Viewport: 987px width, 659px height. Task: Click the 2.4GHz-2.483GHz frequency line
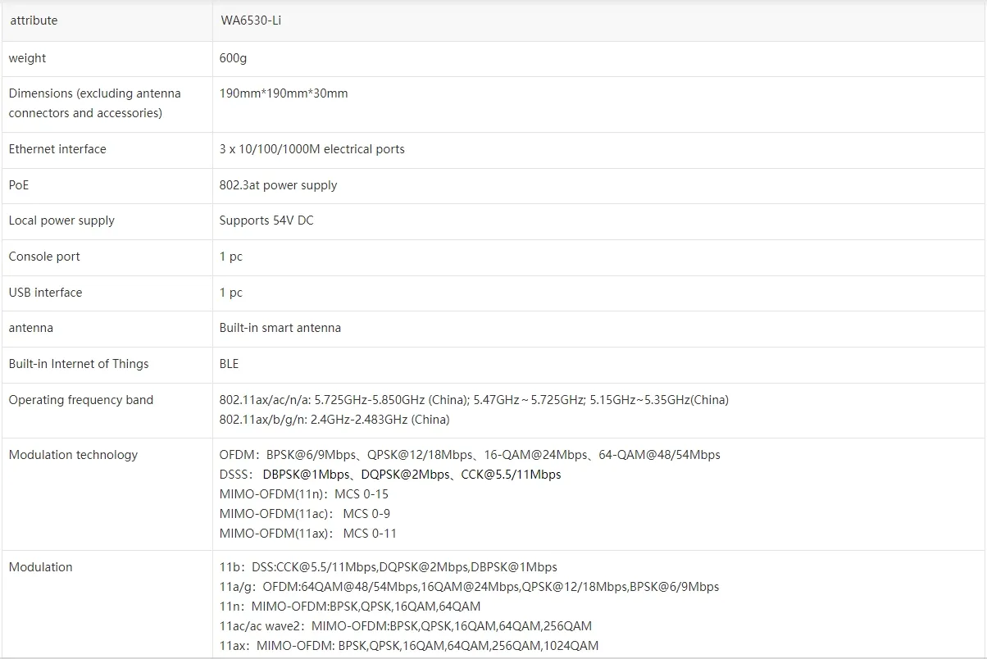334,420
